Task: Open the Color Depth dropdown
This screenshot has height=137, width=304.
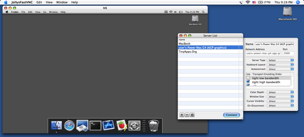Action: tap(280, 92)
